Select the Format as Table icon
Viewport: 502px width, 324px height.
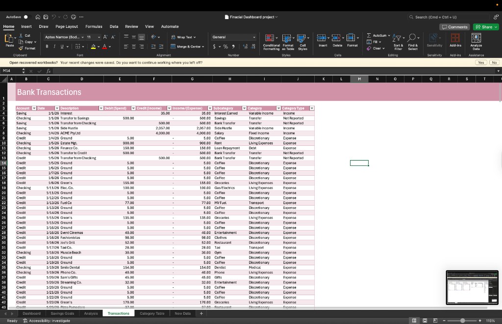tap(287, 42)
